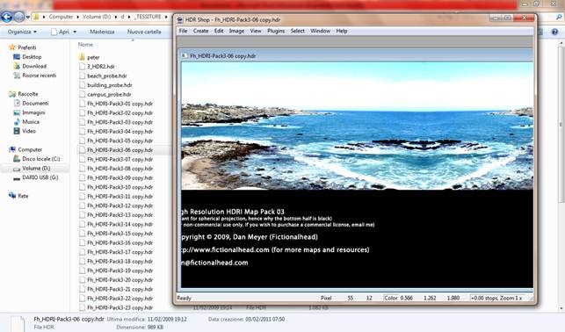Select file Fh_HDRI-Pack3-15 copy.hdr
The height and width of the screenshot is (332, 565).
(x=120, y=234)
